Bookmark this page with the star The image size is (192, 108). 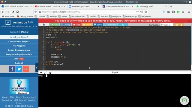[x=146, y=12]
